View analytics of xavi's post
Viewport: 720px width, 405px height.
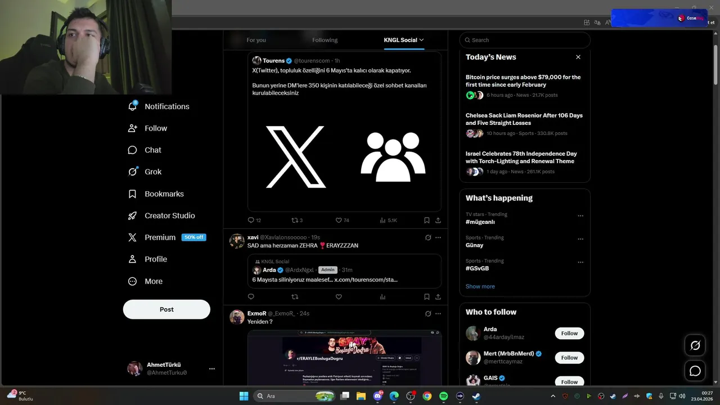[383, 297]
